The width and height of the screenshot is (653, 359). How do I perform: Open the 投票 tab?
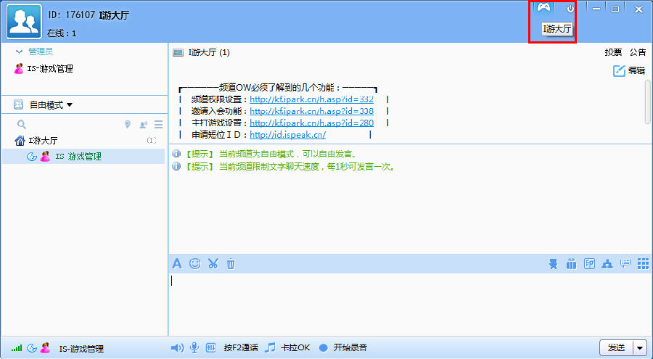coord(613,53)
